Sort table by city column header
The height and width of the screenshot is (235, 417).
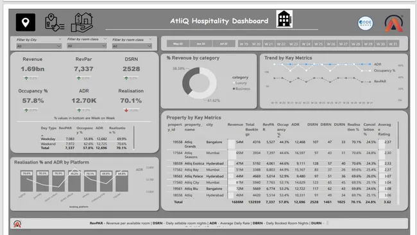(x=210, y=125)
